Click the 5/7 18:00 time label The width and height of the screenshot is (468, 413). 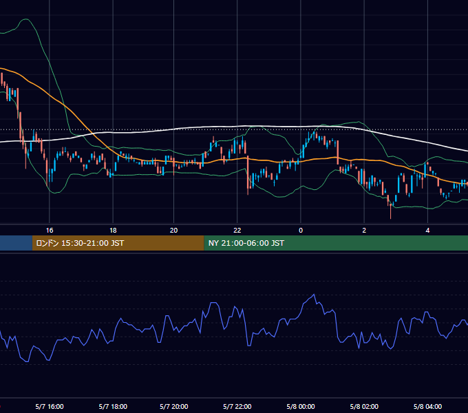point(113,406)
